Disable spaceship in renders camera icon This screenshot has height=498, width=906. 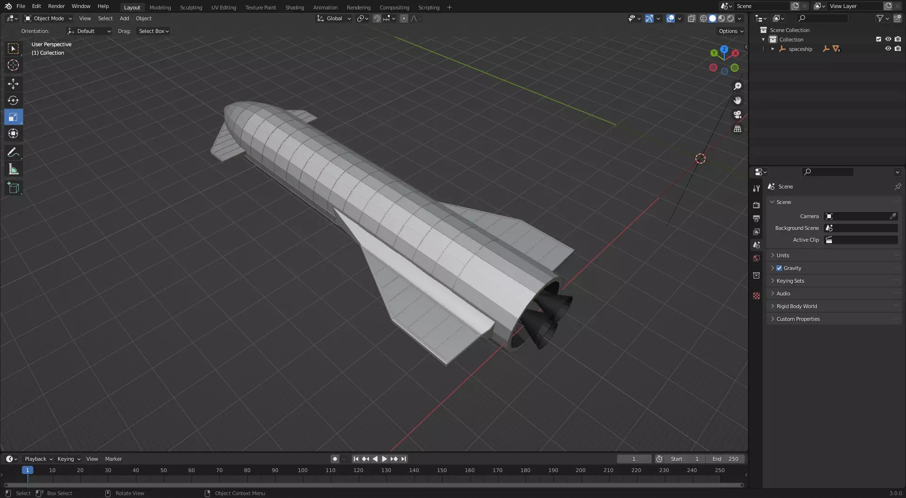(x=898, y=49)
